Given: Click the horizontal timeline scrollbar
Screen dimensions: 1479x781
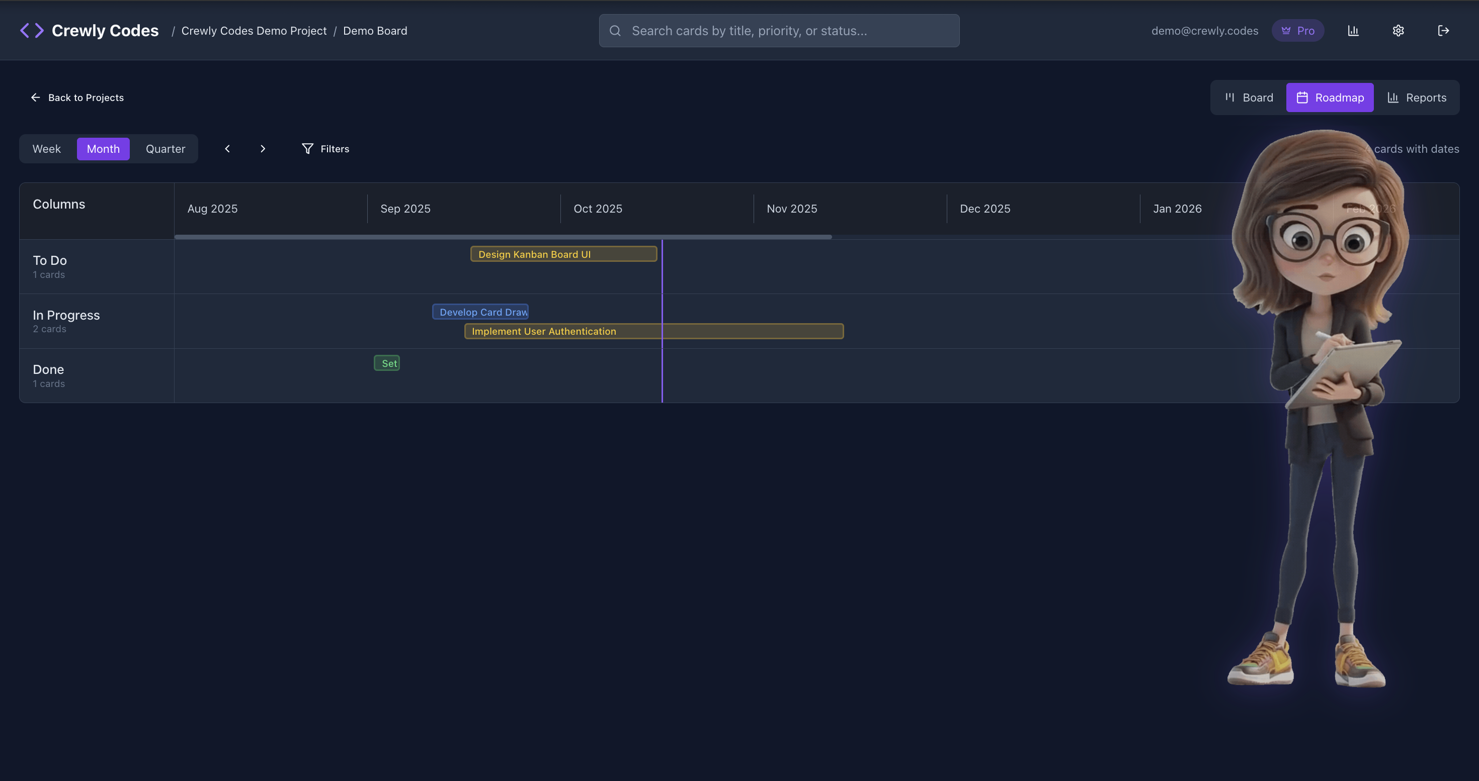Looking at the screenshot, I should coord(503,237).
